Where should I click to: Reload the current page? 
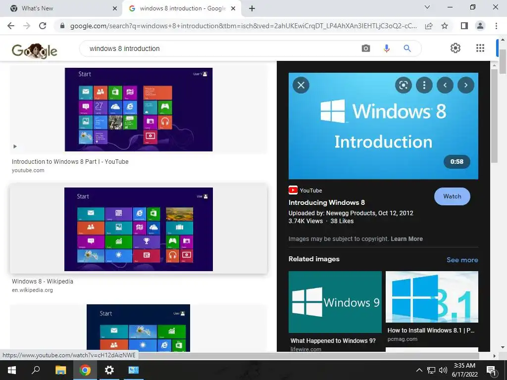(x=43, y=26)
